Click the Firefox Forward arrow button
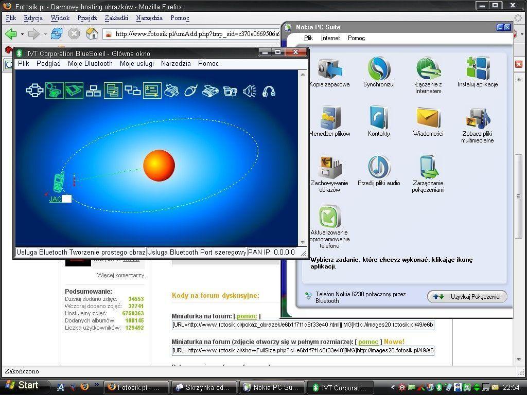Screen dimensions: 527x395 click(x=33, y=33)
